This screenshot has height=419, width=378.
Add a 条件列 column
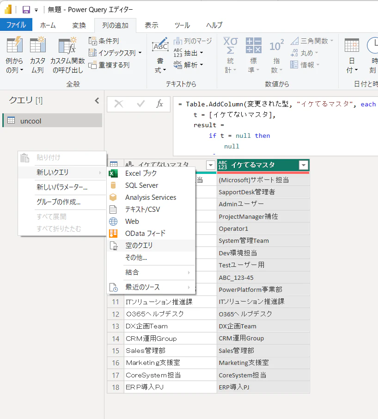pyautogui.click(x=104, y=41)
